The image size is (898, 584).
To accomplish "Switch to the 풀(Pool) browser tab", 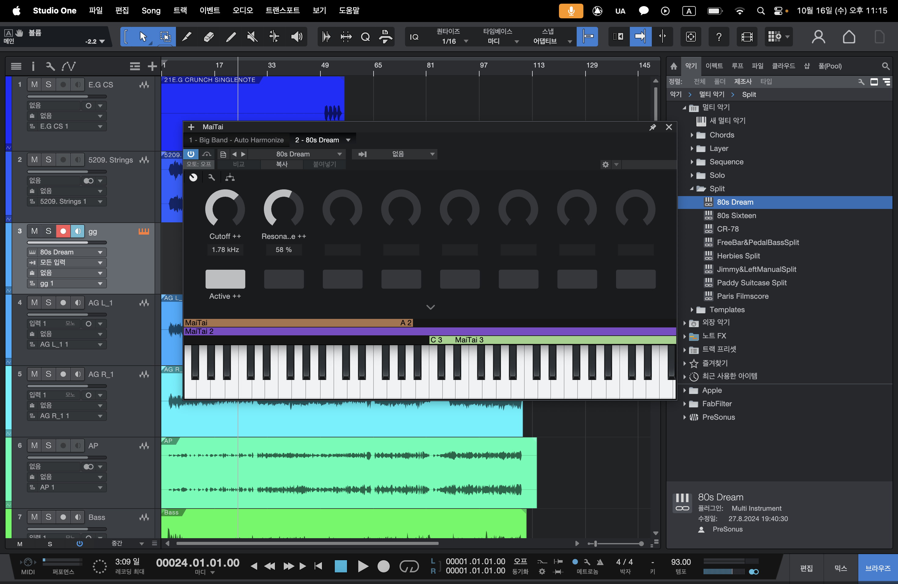I will (x=830, y=66).
